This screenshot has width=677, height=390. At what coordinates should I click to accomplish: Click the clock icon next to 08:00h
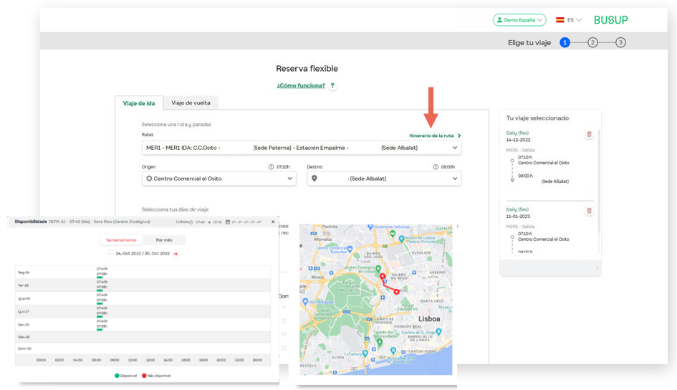pos(436,167)
